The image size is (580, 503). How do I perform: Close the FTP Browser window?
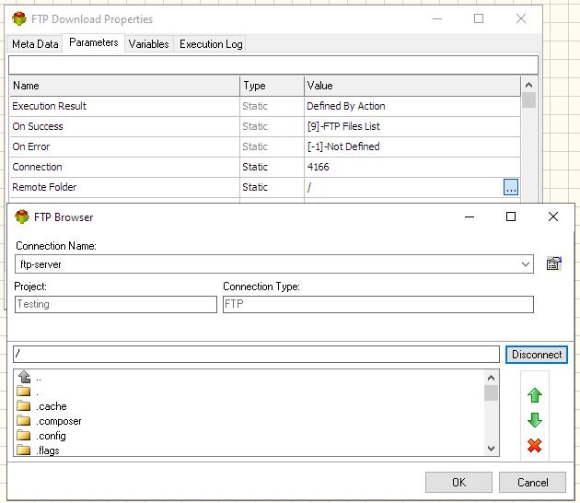click(553, 216)
